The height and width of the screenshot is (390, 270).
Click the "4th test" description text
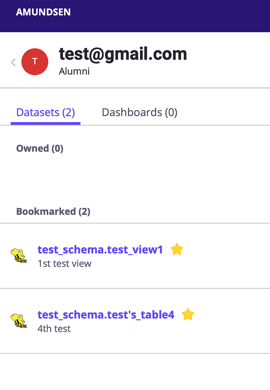coord(54,329)
